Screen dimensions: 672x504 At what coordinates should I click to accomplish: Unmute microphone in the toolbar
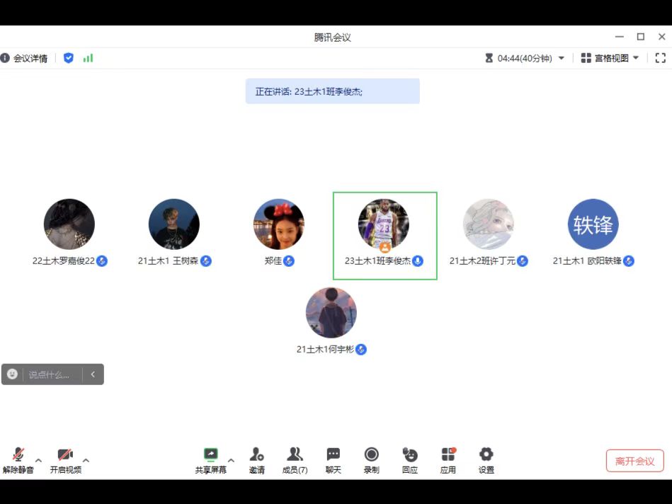[x=18, y=455]
